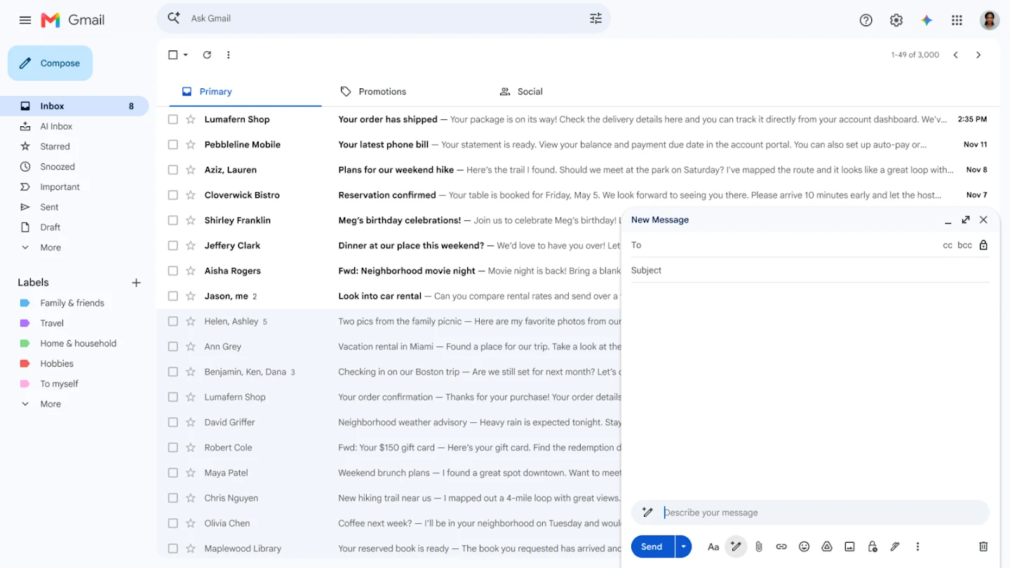The image size is (1010, 568).
Task: Toggle confidential mode lock-clock icon
Action: coord(873,547)
